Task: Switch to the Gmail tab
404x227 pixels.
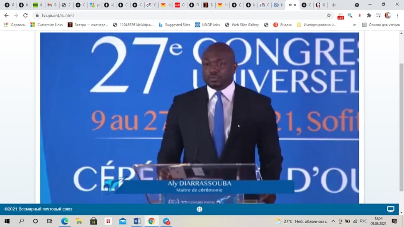Action: click(52, 5)
